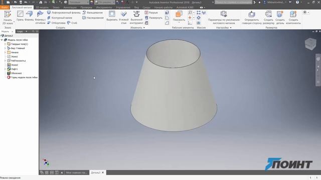Click the rectangular pattern icon in Массив
Viewport: 321px width, 180px height.
point(199,12)
